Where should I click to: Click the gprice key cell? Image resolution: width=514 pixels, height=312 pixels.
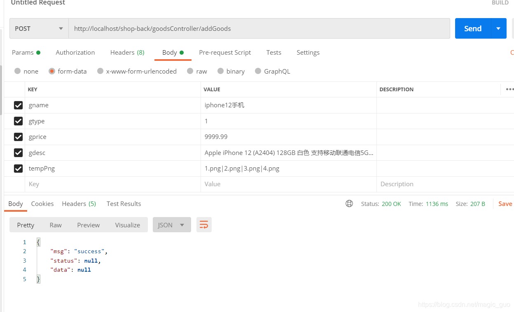[x=113, y=137]
